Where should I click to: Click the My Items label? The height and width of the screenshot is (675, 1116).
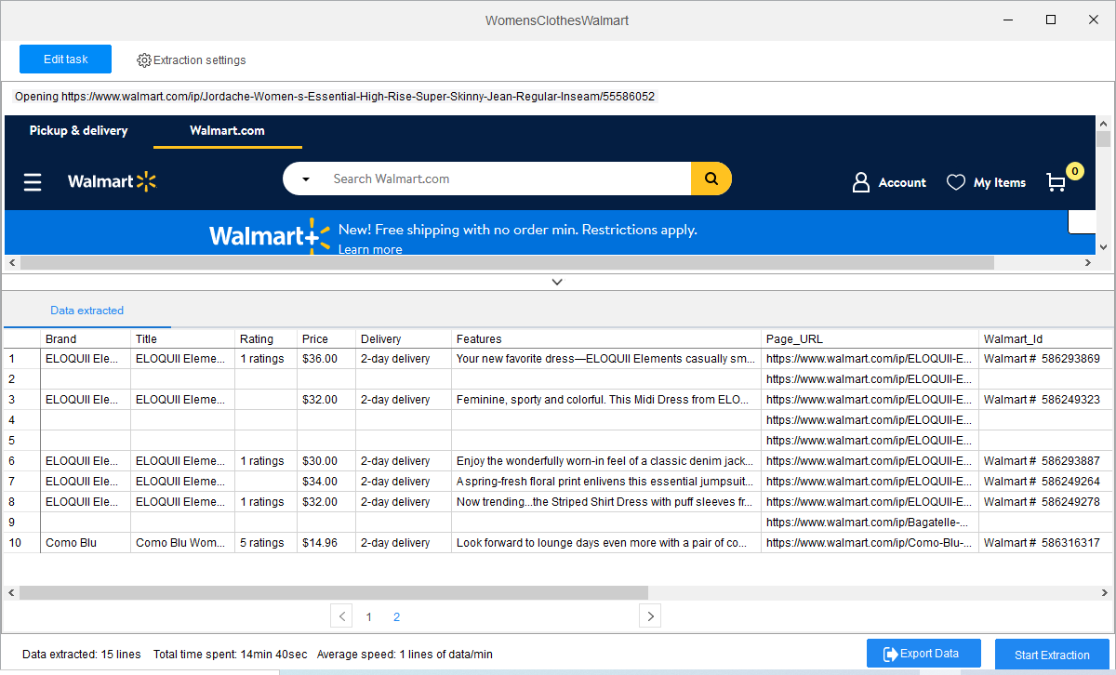pyautogui.click(x=1000, y=183)
